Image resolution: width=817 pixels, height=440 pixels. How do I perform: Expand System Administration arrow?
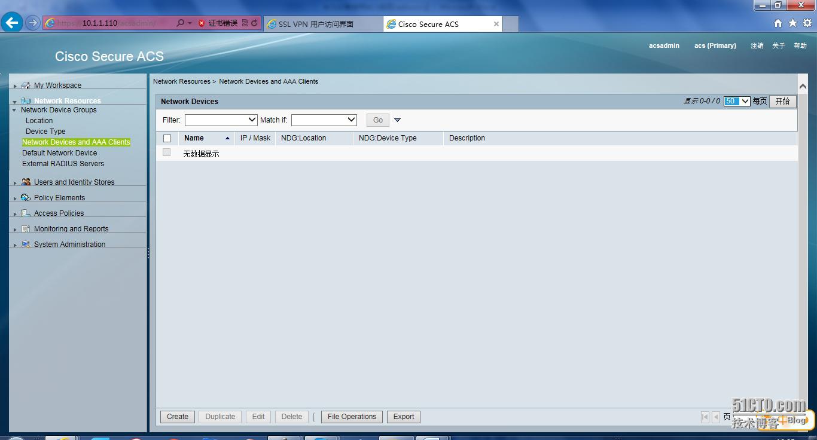click(15, 245)
